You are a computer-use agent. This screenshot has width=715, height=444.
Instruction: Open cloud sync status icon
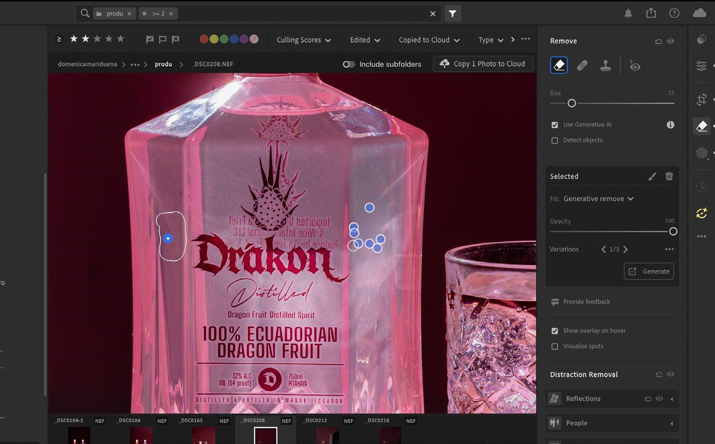[699, 13]
